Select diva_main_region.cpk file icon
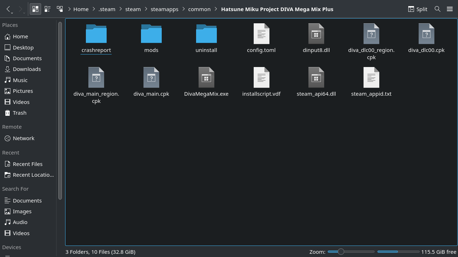The image size is (458, 257). [x=96, y=77]
